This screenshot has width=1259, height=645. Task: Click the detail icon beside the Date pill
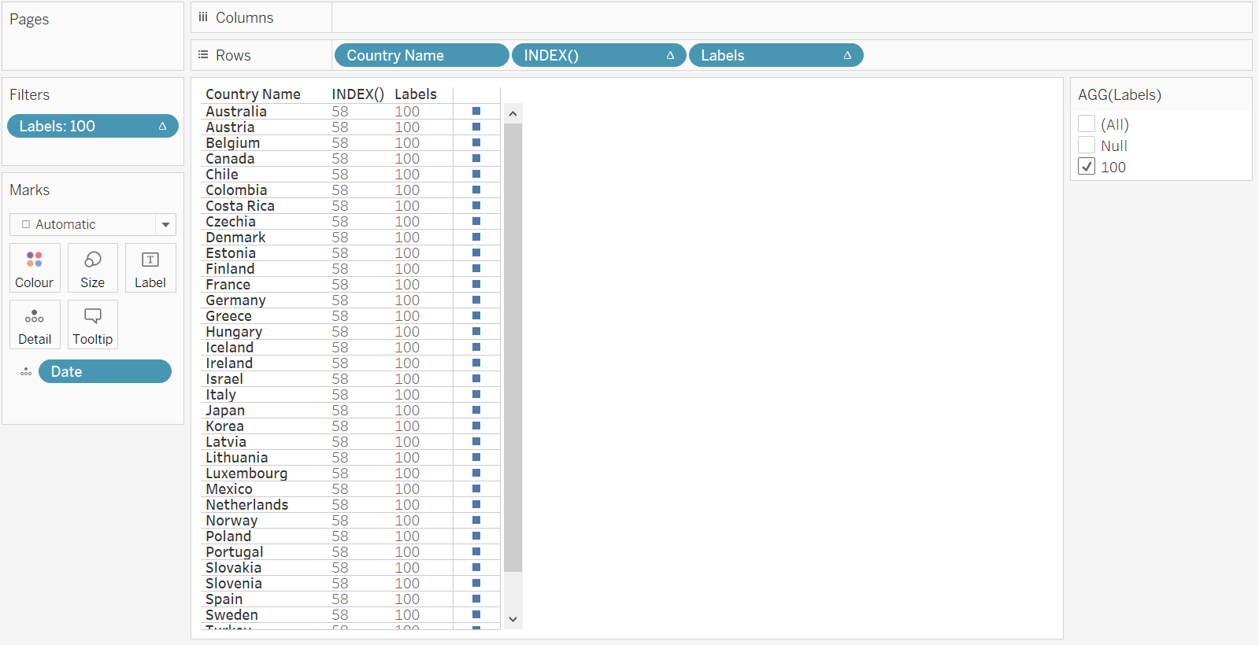tap(26, 372)
